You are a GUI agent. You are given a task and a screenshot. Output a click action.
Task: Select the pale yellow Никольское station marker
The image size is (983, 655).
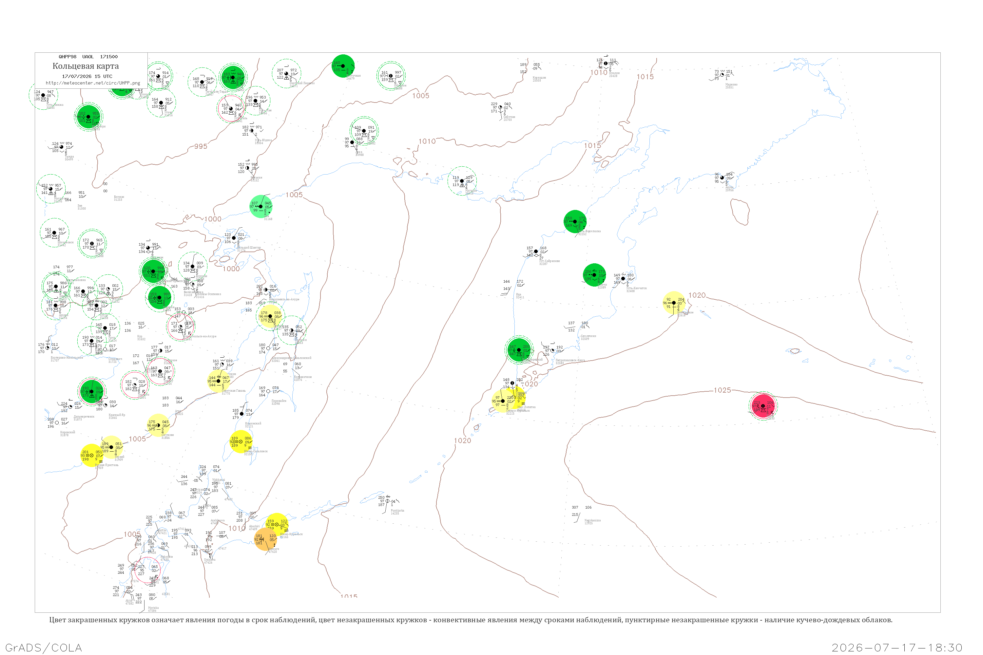point(674,303)
